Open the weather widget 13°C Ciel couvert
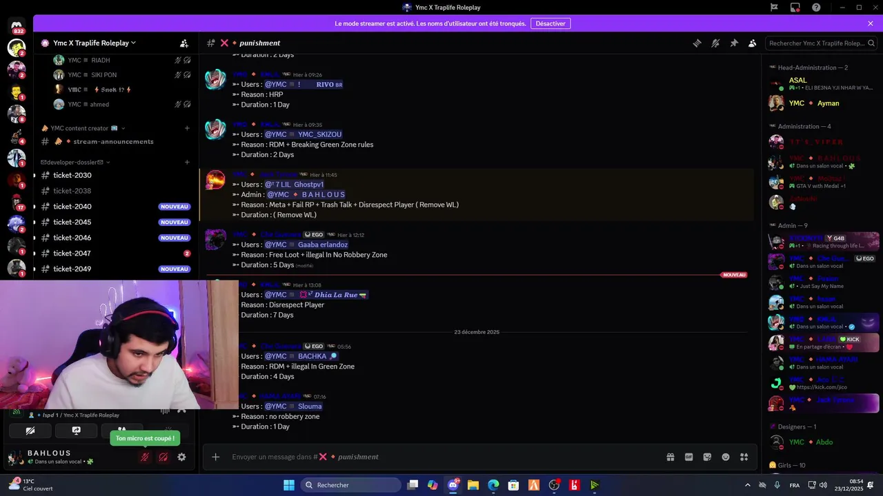The height and width of the screenshot is (496, 883). pyautogui.click(x=31, y=485)
